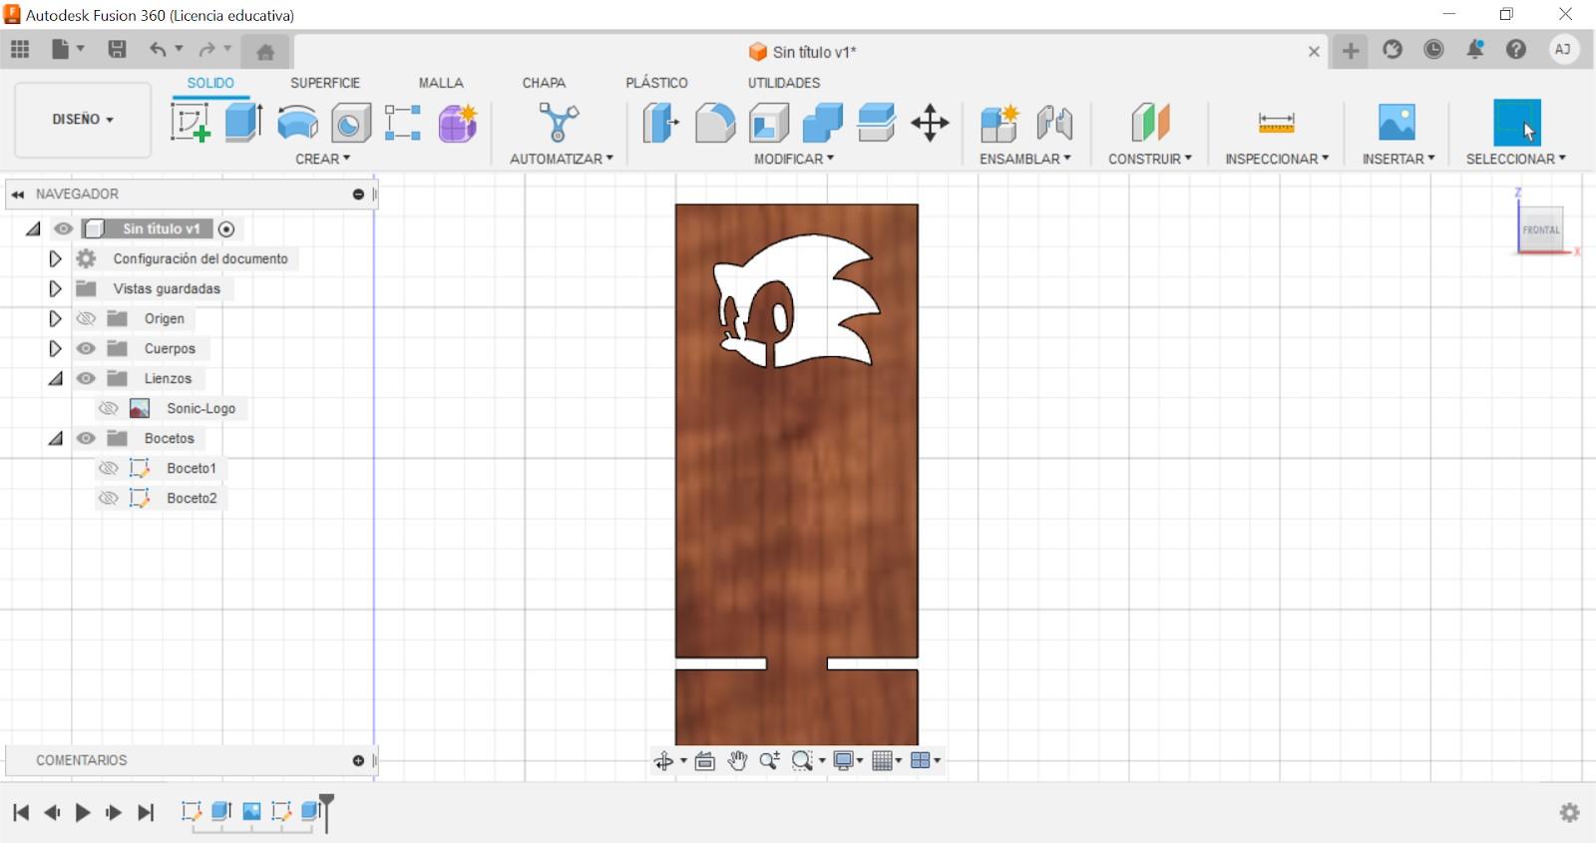Show Boceto1 sketch

(109, 468)
